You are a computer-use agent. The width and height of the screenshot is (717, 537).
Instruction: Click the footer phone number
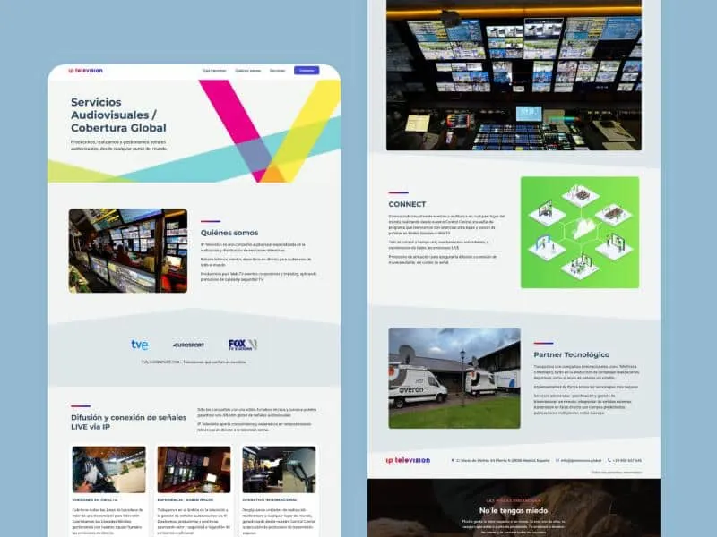coord(626,461)
